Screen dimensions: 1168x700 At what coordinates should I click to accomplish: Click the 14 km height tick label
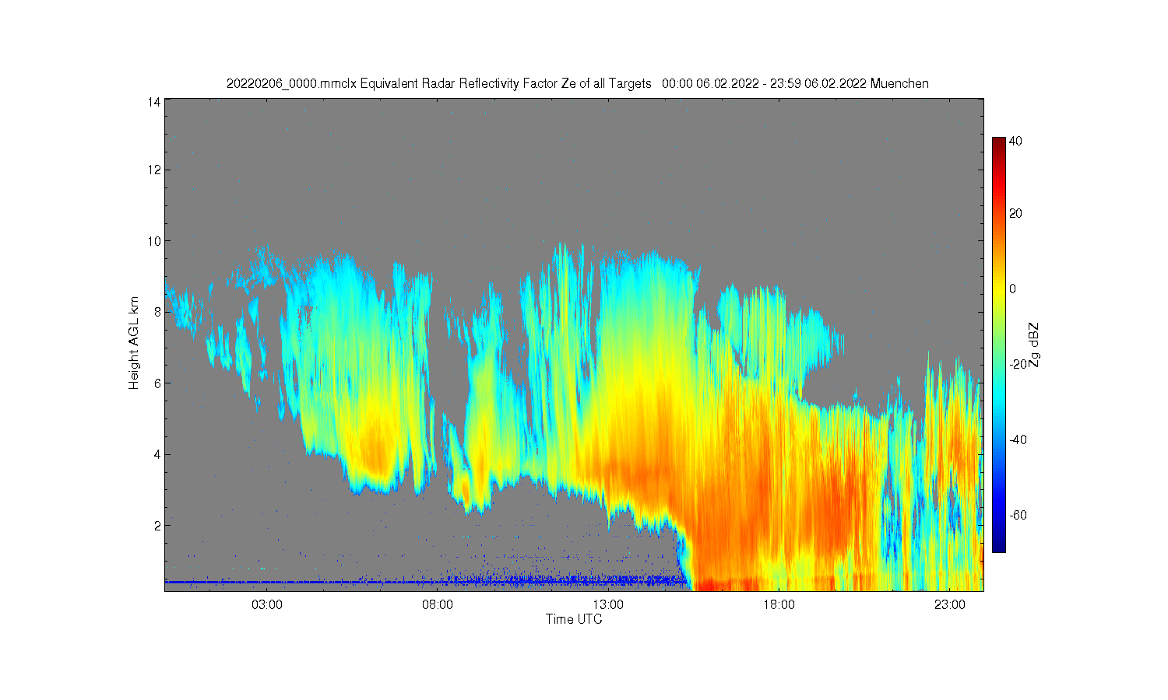click(x=155, y=102)
